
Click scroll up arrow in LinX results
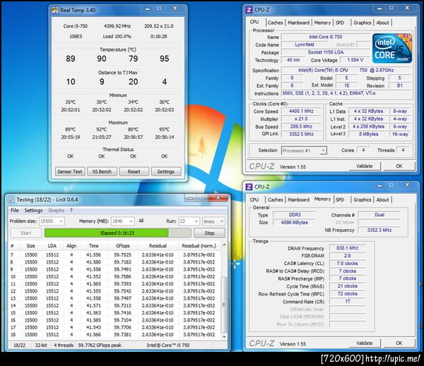(224, 244)
